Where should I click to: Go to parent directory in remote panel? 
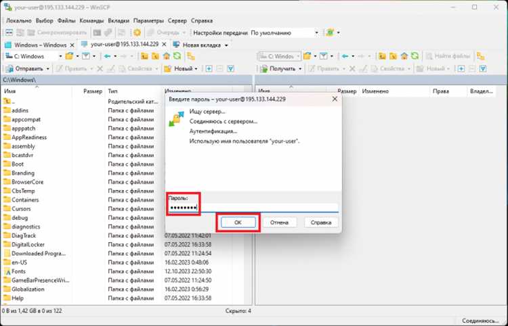click(382, 56)
